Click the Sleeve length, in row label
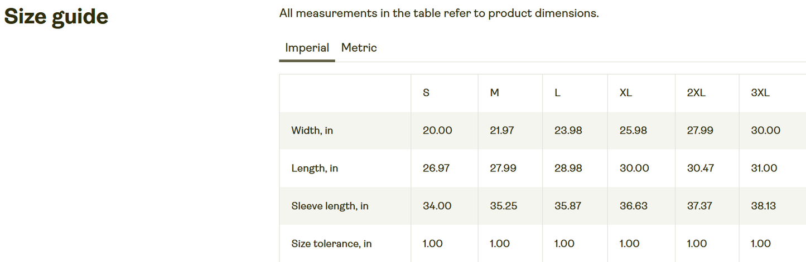This screenshot has width=806, height=262. click(x=330, y=206)
